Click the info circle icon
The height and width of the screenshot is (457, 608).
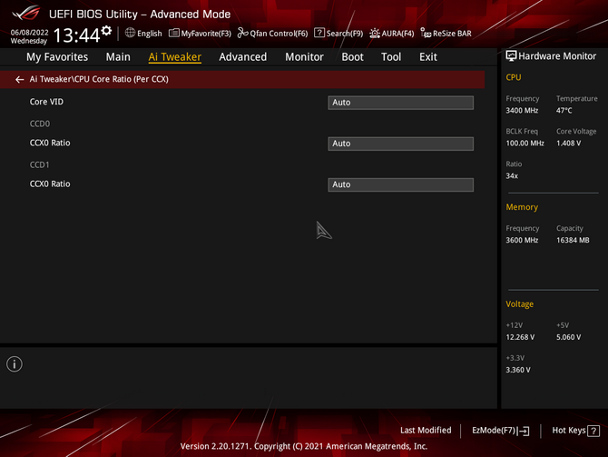[x=15, y=364]
